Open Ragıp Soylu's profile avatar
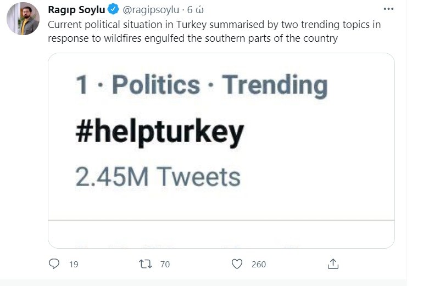The width and height of the screenshot is (423, 286). click(23, 19)
